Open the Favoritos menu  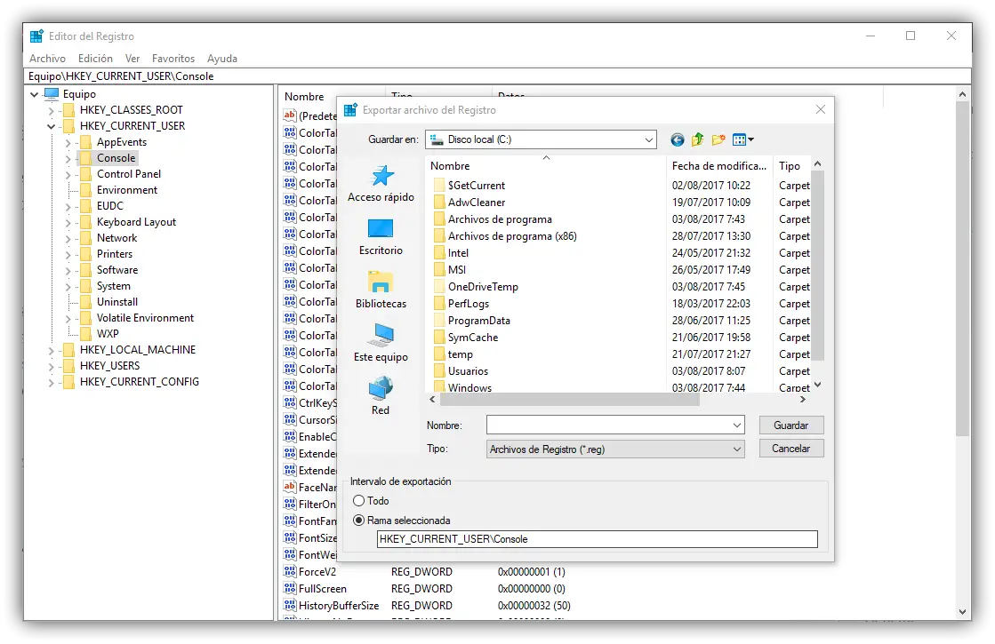173,59
